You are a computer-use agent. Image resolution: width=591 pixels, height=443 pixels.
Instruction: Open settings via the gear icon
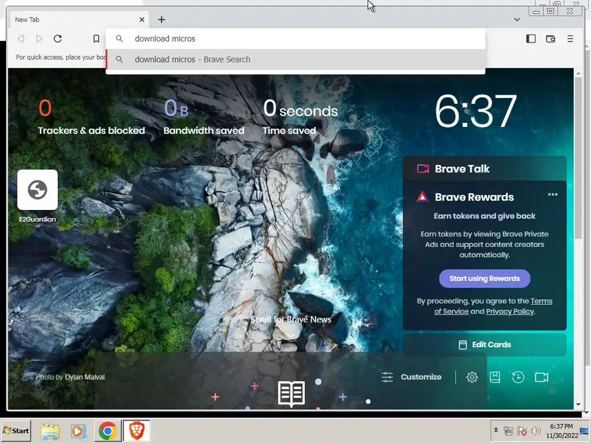(x=472, y=377)
